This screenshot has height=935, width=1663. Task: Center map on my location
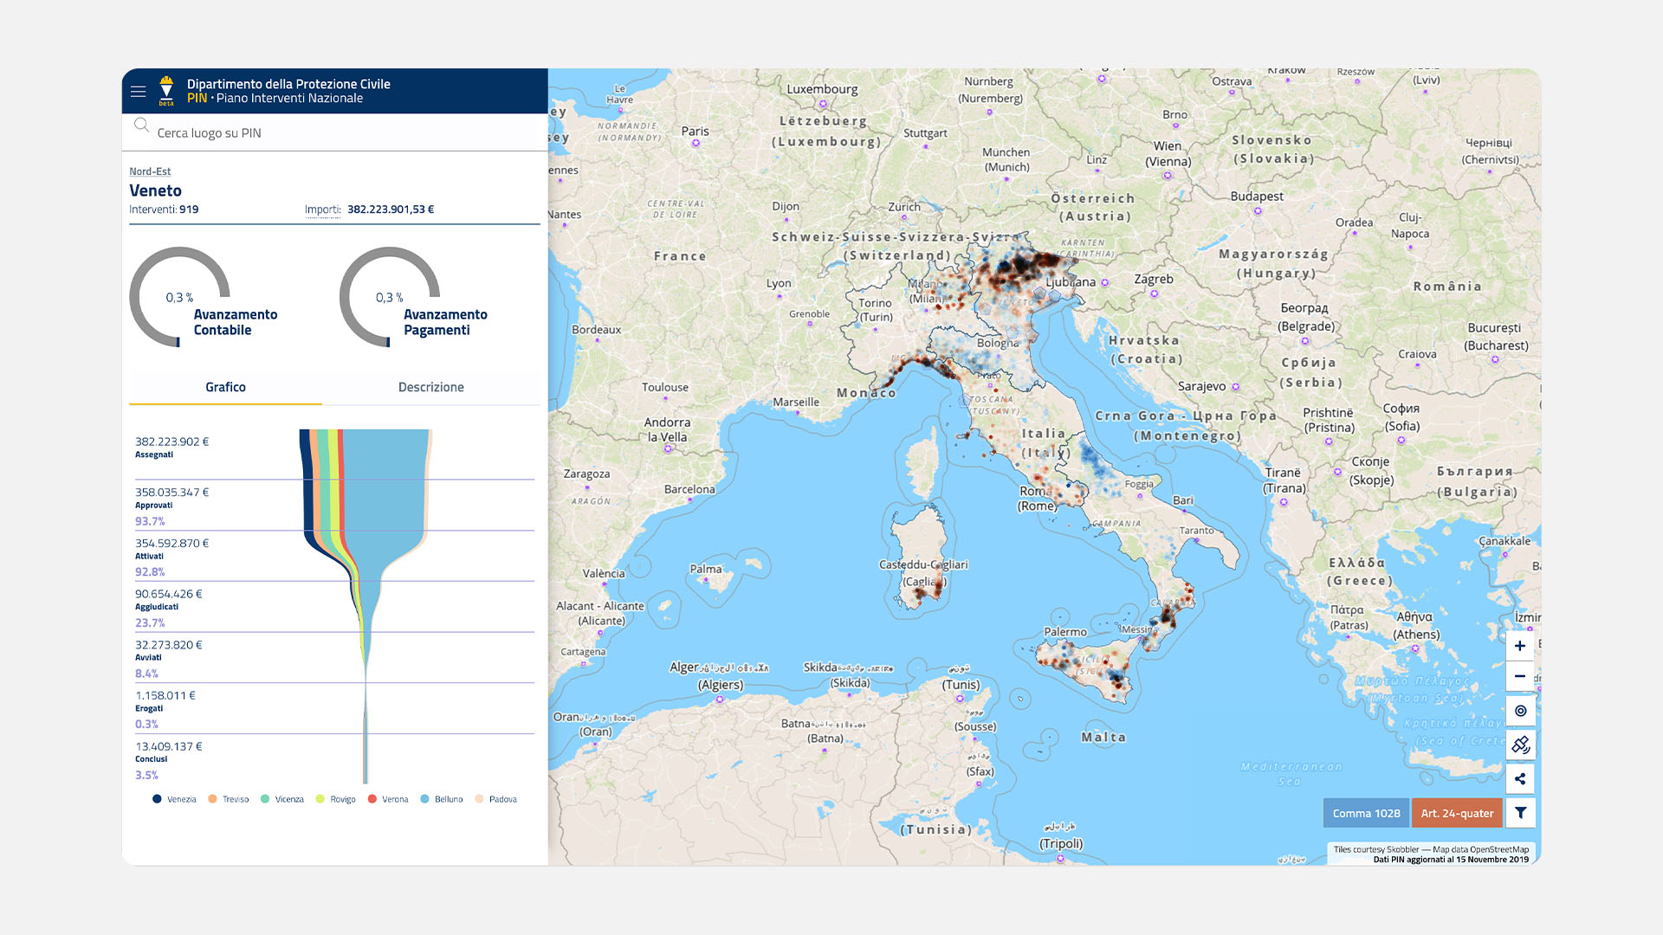point(1520,711)
